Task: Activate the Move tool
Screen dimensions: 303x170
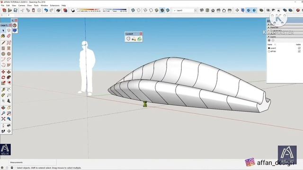Action: point(3,72)
